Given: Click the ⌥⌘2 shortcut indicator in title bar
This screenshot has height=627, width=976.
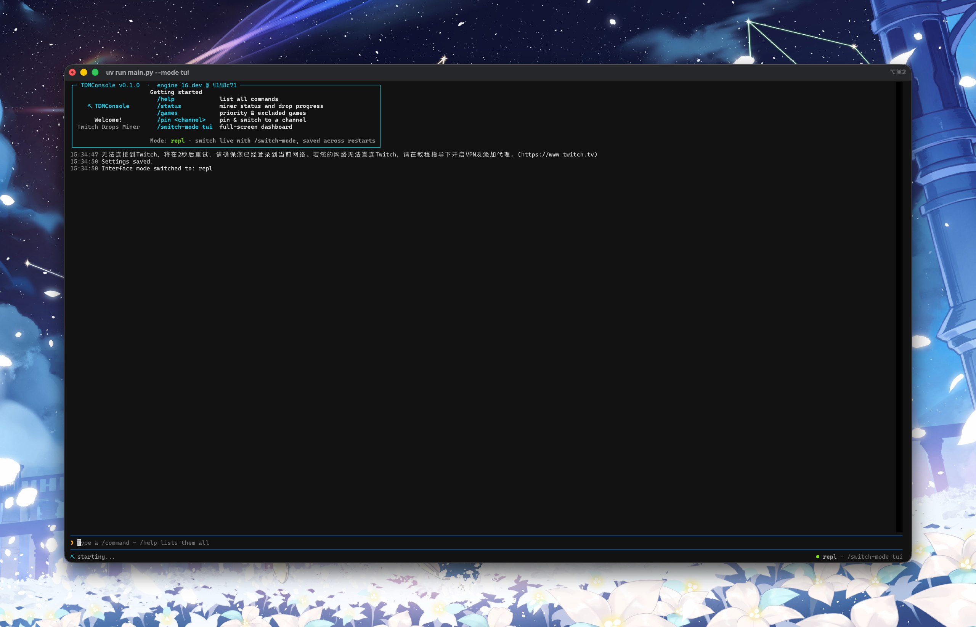Looking at the screenshot, I should (897, 72).
